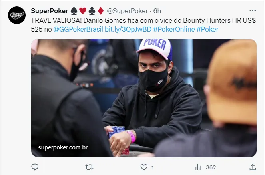Click the 362 views count
The height and width of the screenshot is (175, 265).
point(211,167)
